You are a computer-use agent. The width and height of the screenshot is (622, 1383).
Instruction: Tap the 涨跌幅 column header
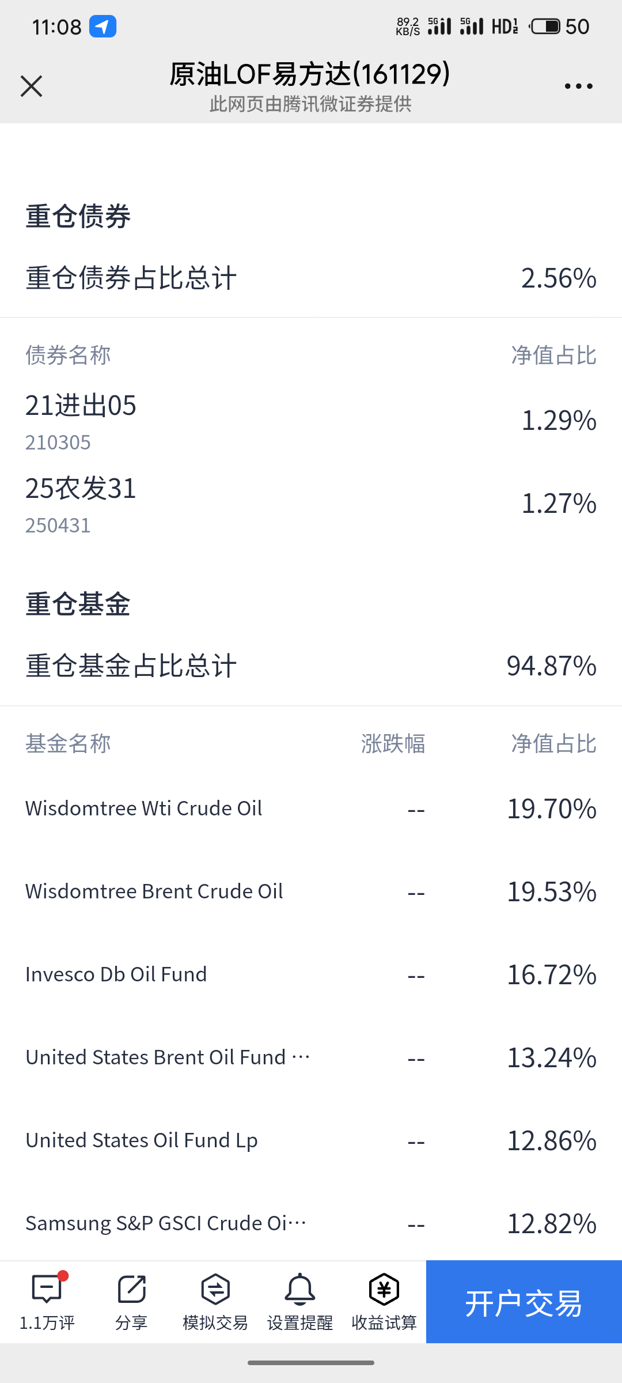pos(393,743)
